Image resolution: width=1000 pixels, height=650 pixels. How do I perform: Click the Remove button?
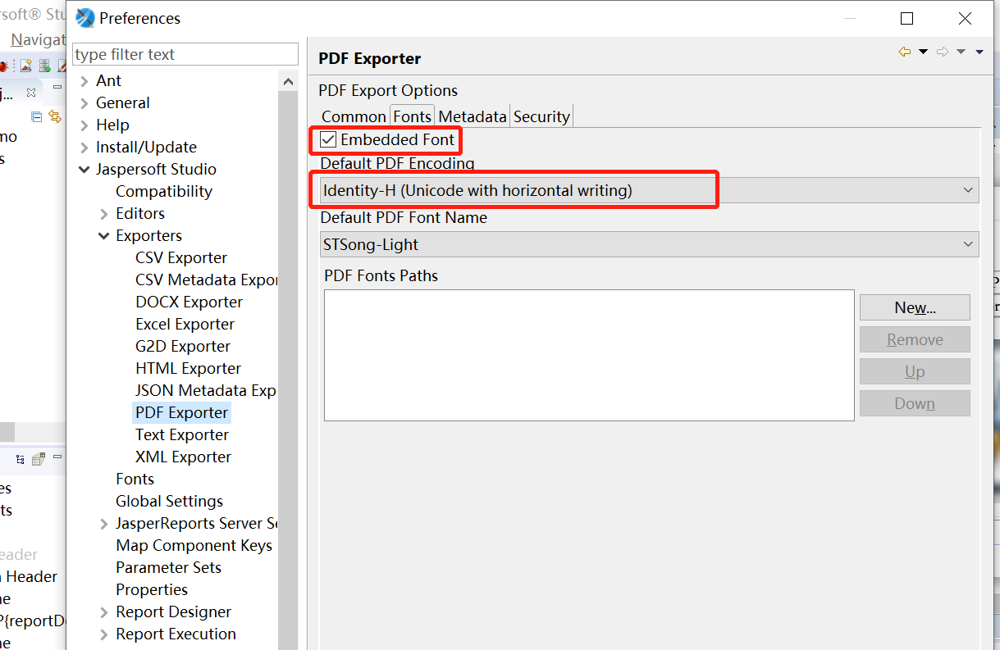coord(915,339)
